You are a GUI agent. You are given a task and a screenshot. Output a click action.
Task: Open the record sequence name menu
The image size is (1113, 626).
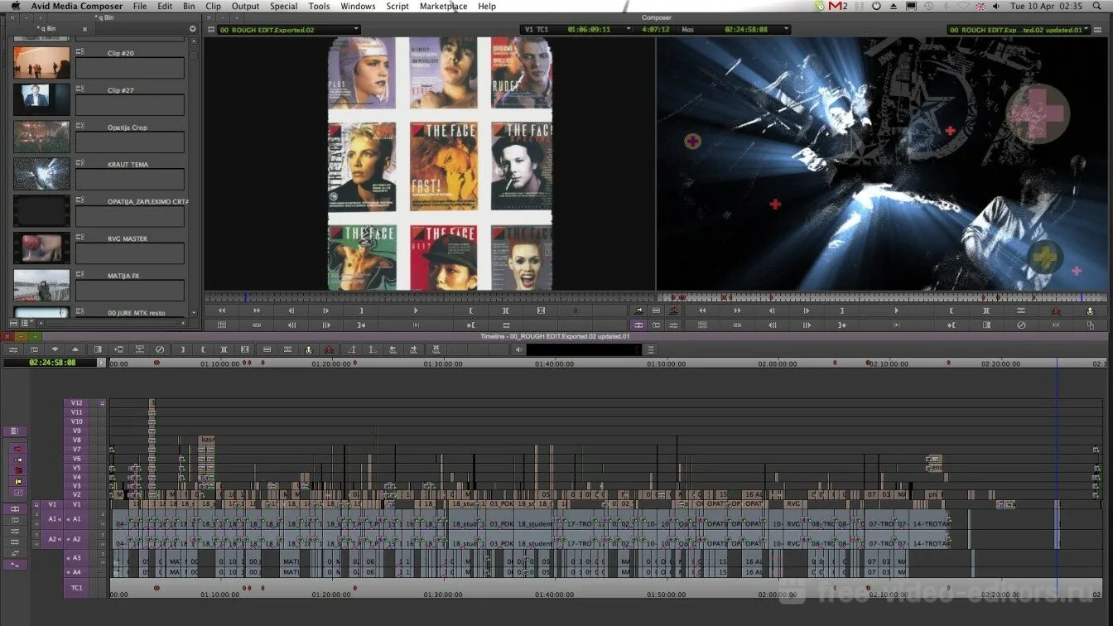[1019, 29]
